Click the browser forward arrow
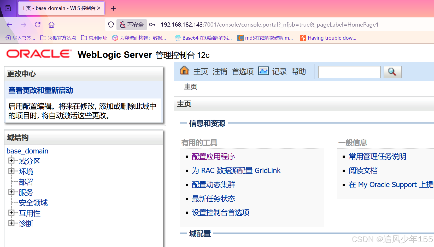434x247 pixels. point(24,25)
